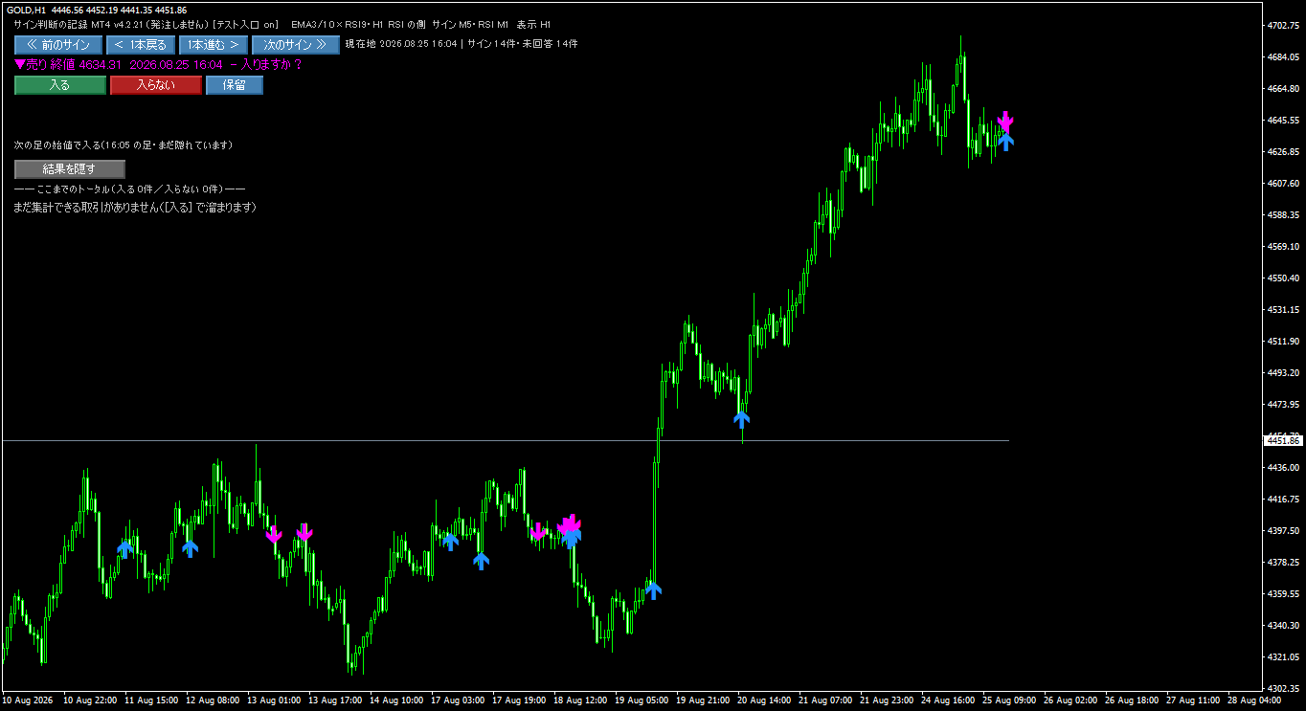Screen dimensions: 1306x711
Task: Click the '10 Aug 2026' time axis label
Action: 26,700
